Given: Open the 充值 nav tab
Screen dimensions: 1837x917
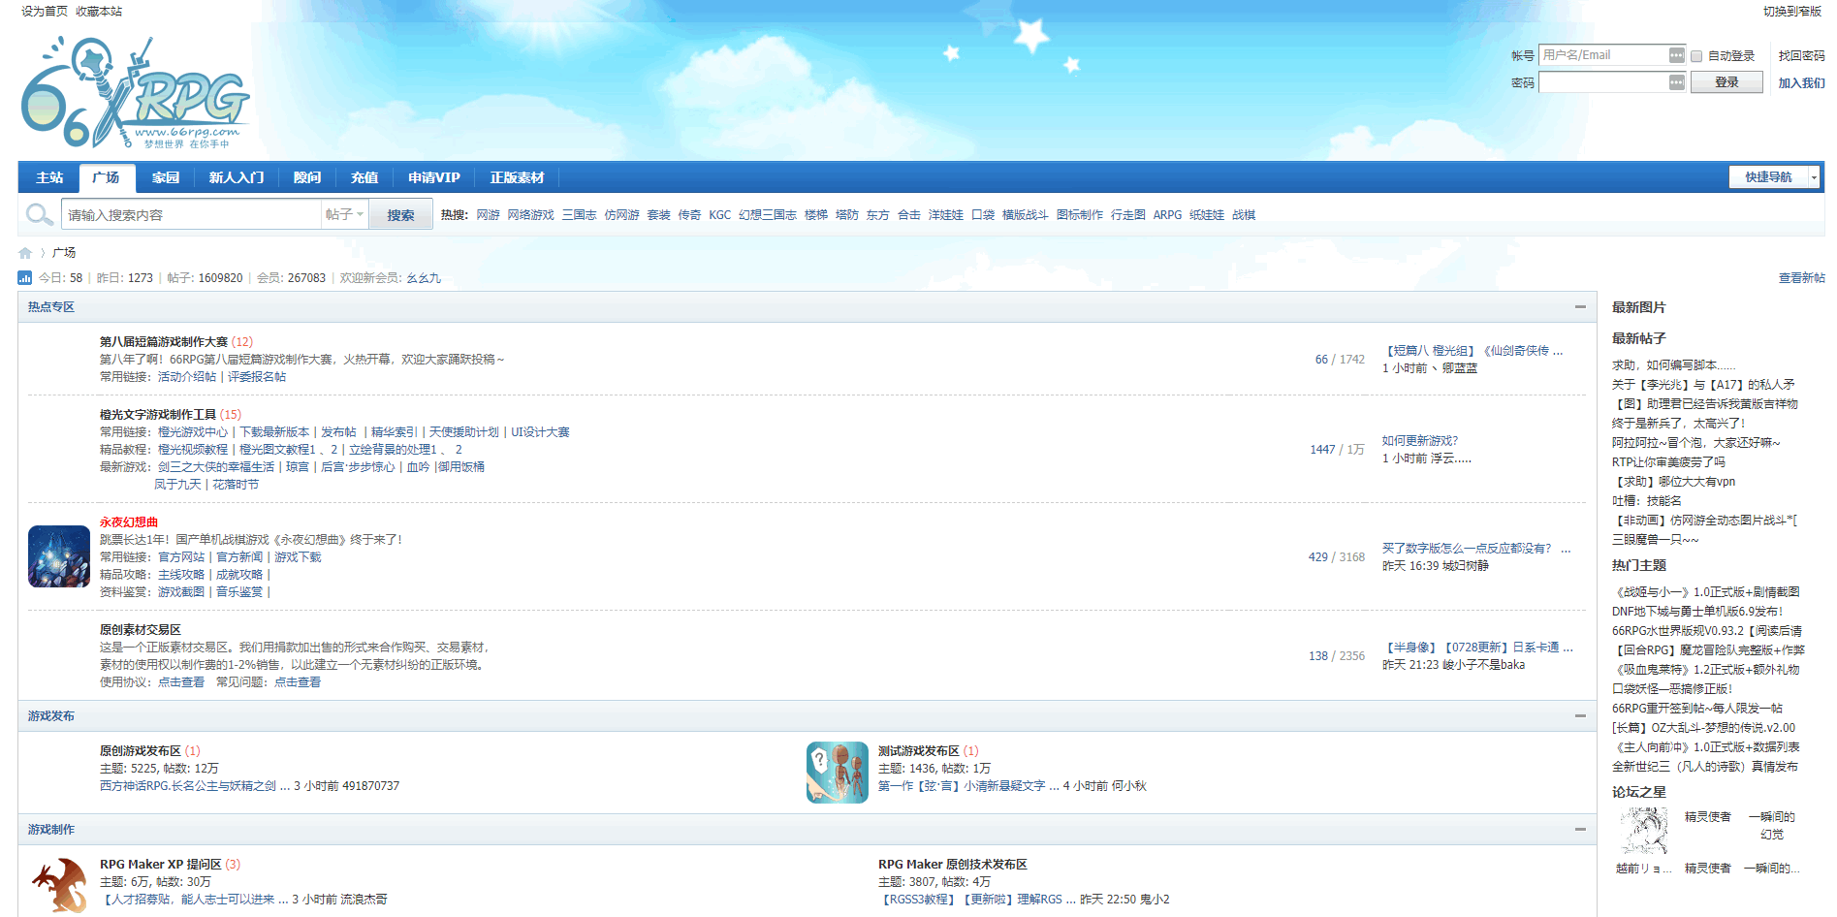Looking at the screenshot, I should tap(364, 177).
